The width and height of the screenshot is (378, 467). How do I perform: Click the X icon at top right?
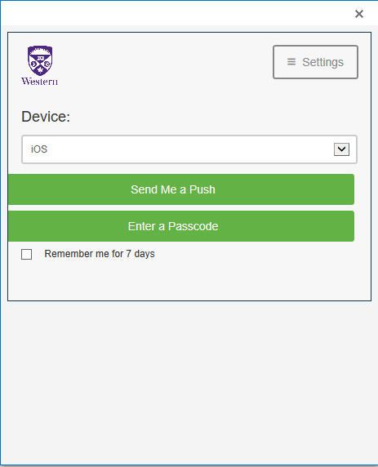pyautogui.click(x=359, y=14)
